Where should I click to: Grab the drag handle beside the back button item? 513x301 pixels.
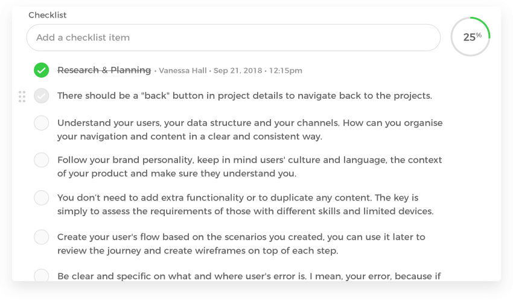tap(22, 96)
